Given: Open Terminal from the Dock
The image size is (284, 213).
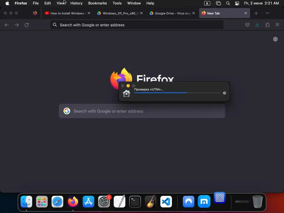Looking at the screenshot, I should coord(135,202).
